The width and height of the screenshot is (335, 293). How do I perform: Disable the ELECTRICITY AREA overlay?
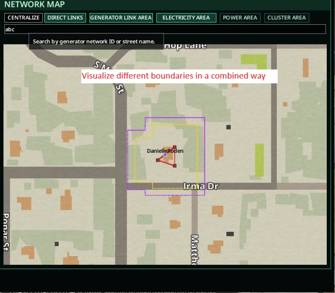point(186,18)
